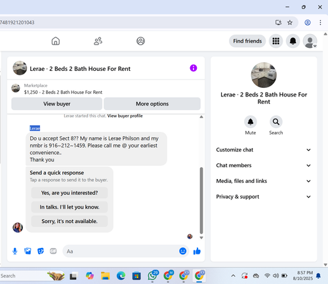The image size is (328, 284).
Task: Open the notifications bell in Facebook header
Action: (293, 41)
